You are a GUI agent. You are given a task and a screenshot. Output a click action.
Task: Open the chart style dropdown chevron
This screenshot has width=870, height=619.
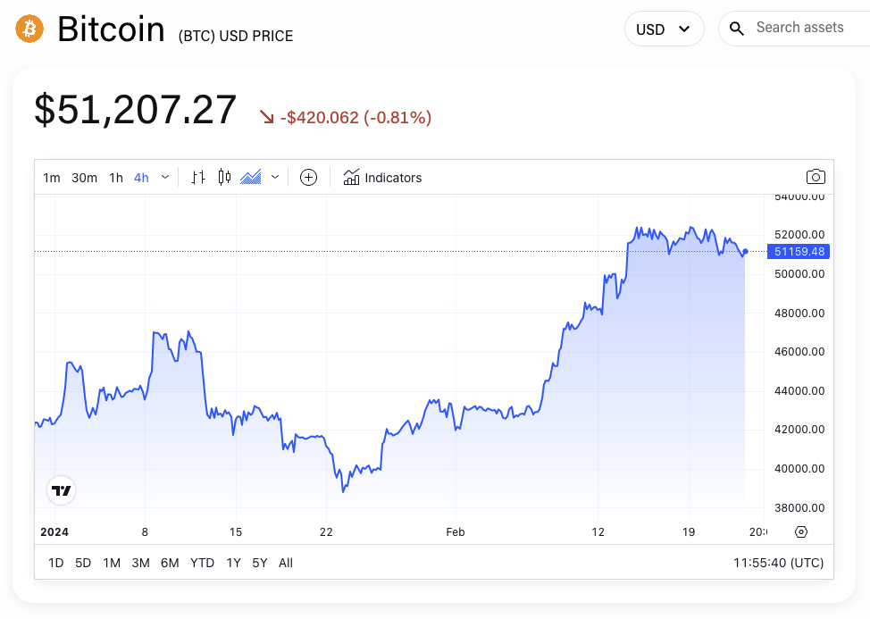coord(275,177)
